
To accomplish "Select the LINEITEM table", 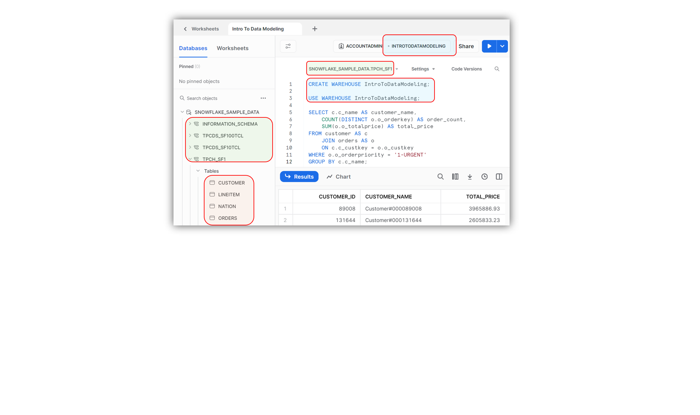I will [x=229, y=194].
